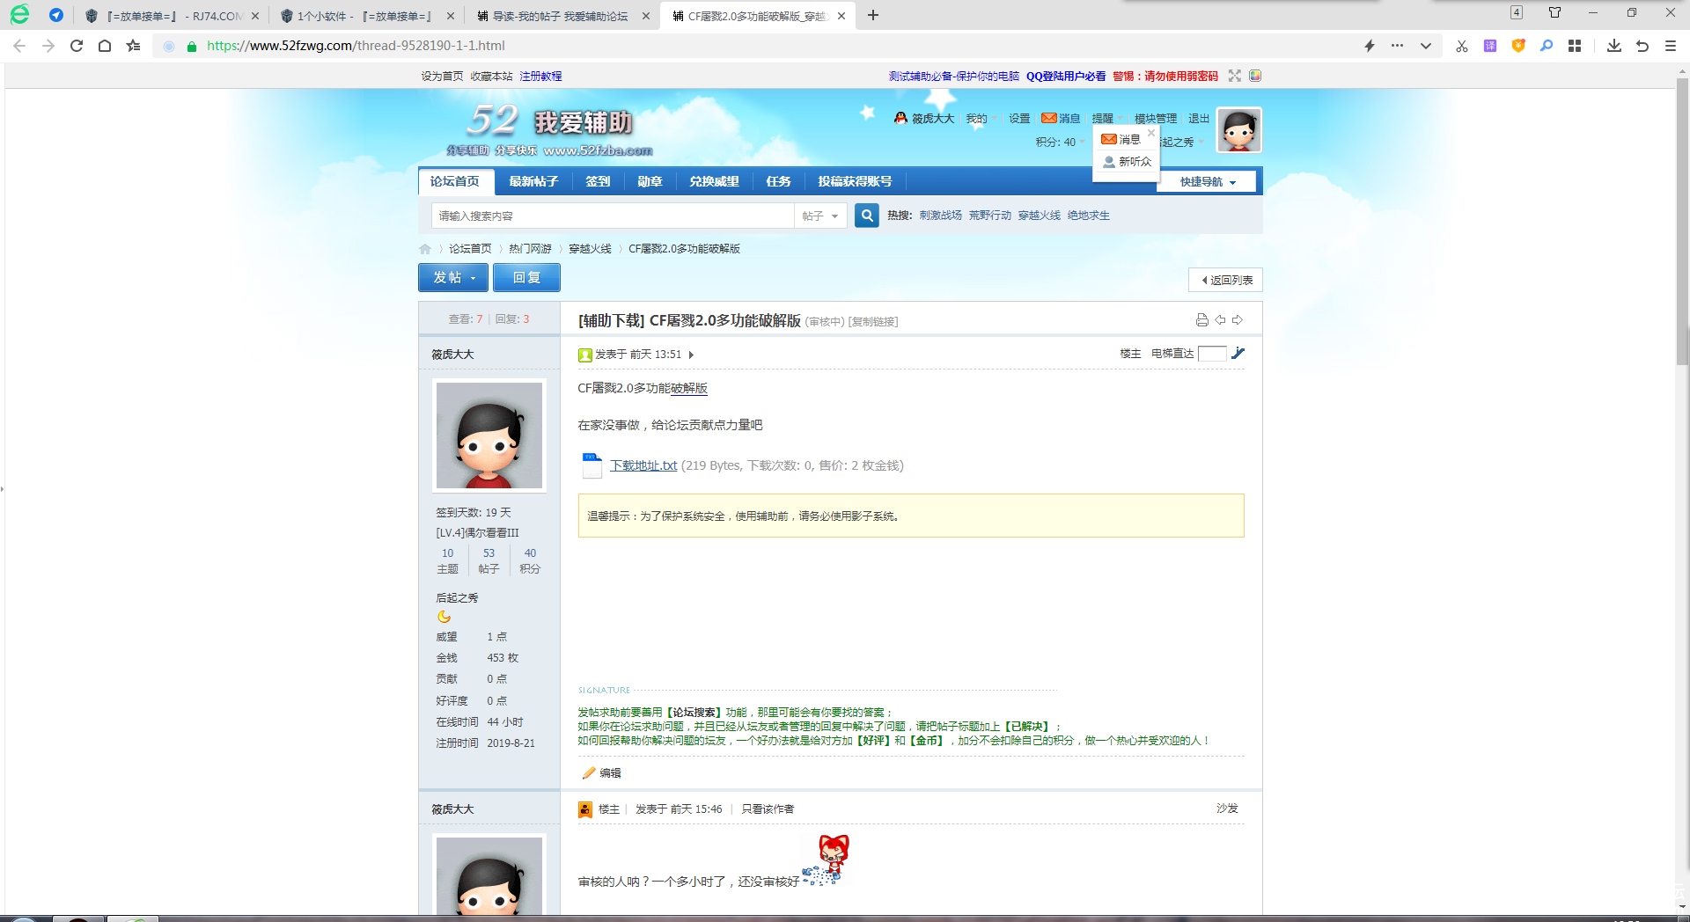The width and height of the screenshot is (1690, 922).
Task: Switch to the 导读-我的帖子 tab
Action: (562, 16)
